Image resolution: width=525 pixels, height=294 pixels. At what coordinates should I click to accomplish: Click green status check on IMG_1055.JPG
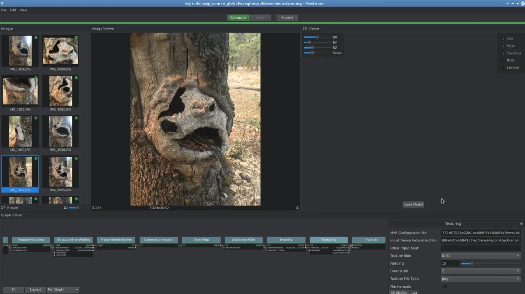click(x=76, y=78)
